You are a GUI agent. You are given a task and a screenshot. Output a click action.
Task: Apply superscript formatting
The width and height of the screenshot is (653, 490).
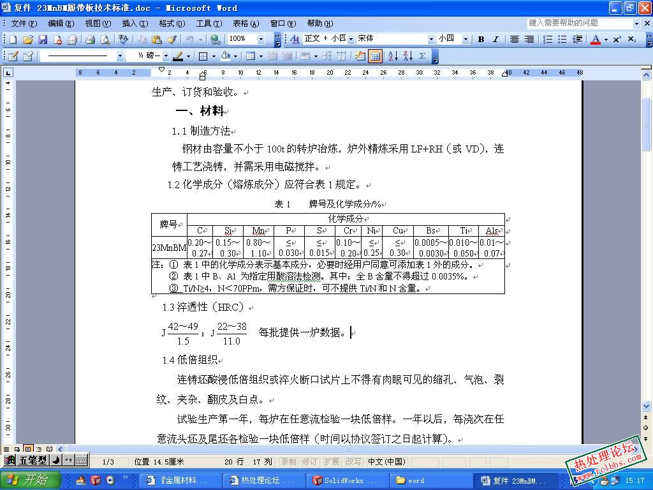[x=617, y=40]
